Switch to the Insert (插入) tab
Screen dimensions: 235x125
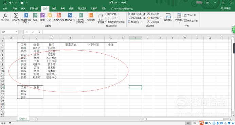click(x=23, y=8)
